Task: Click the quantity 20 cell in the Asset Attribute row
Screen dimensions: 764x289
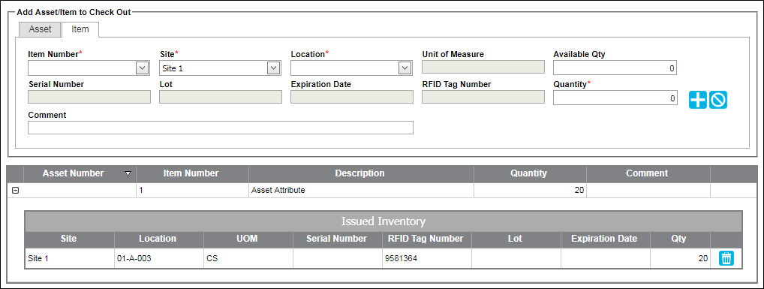Action: tap(530, 191)
